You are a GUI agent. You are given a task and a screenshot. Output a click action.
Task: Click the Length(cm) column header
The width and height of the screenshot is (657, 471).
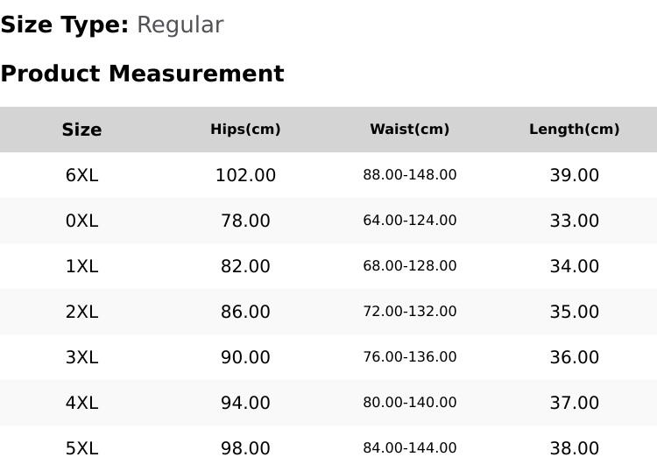coord(574,130)
